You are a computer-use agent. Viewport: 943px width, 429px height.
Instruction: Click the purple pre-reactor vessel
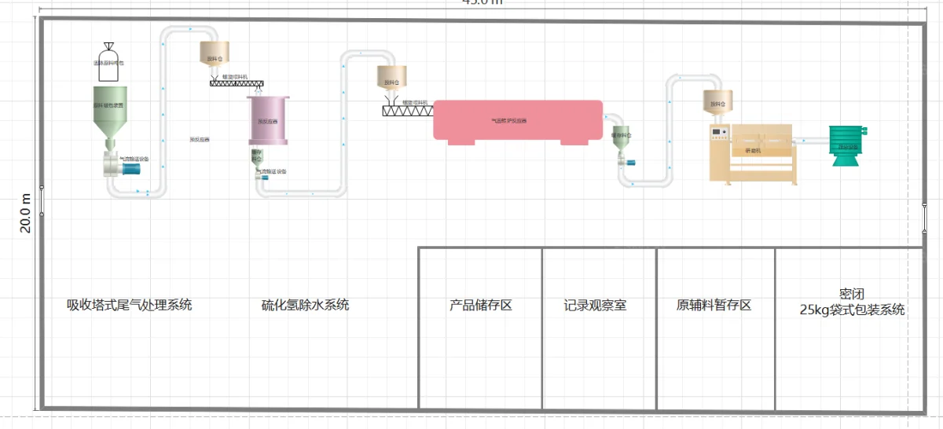pyautogui.click(x=270, y=122)
